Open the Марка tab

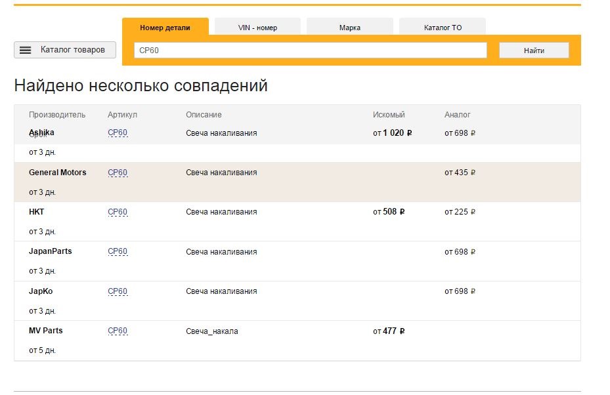click(x=349, y=28)
